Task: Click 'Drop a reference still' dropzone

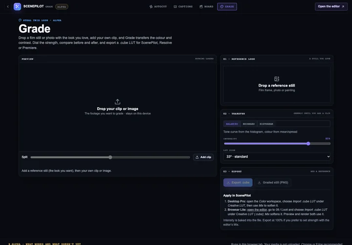Action: (277, 84)
